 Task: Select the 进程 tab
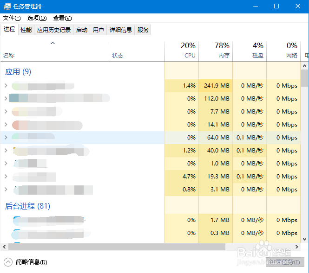[9, 30]
